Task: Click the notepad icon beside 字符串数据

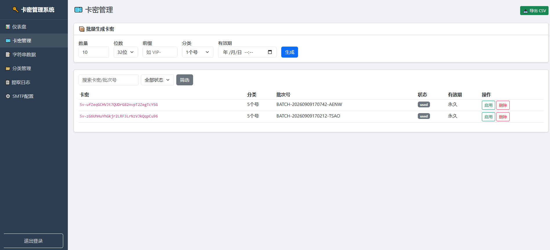Action: (8, 54)
